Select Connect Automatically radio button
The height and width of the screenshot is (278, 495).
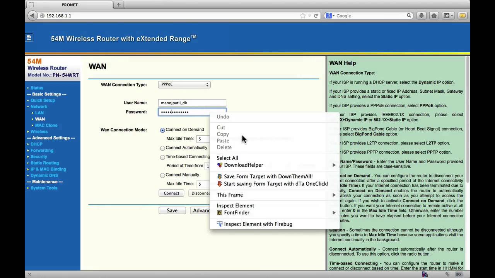coord(162,148)
